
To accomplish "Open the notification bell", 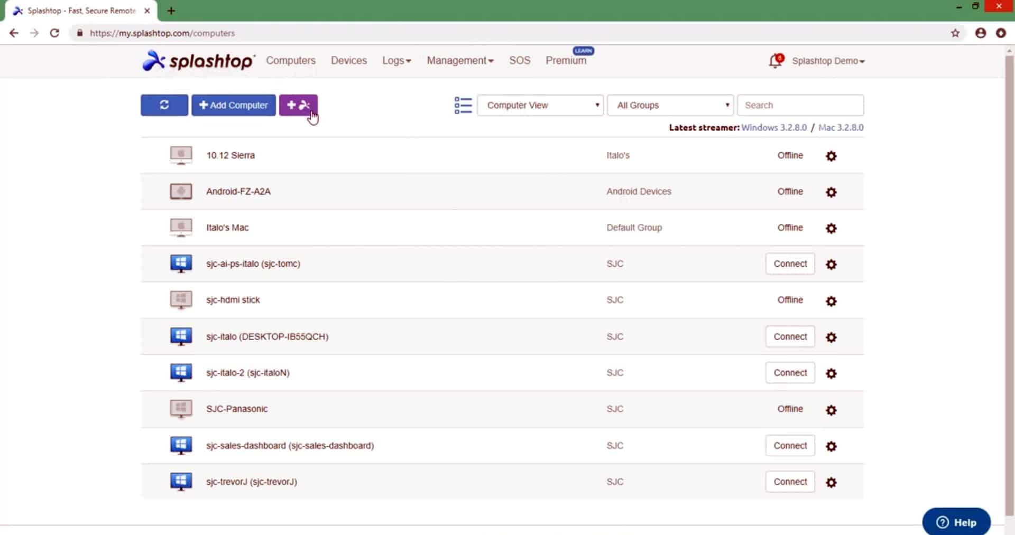I will (x=776, y=61).
